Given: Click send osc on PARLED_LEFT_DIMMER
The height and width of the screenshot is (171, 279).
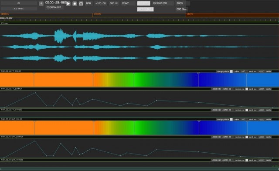Looking at the screenshot, I should 253,89.
